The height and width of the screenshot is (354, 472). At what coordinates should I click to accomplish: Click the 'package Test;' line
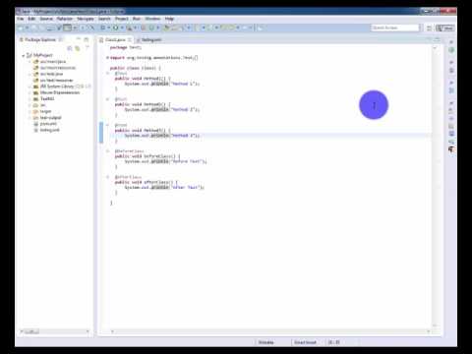point(126,47)
